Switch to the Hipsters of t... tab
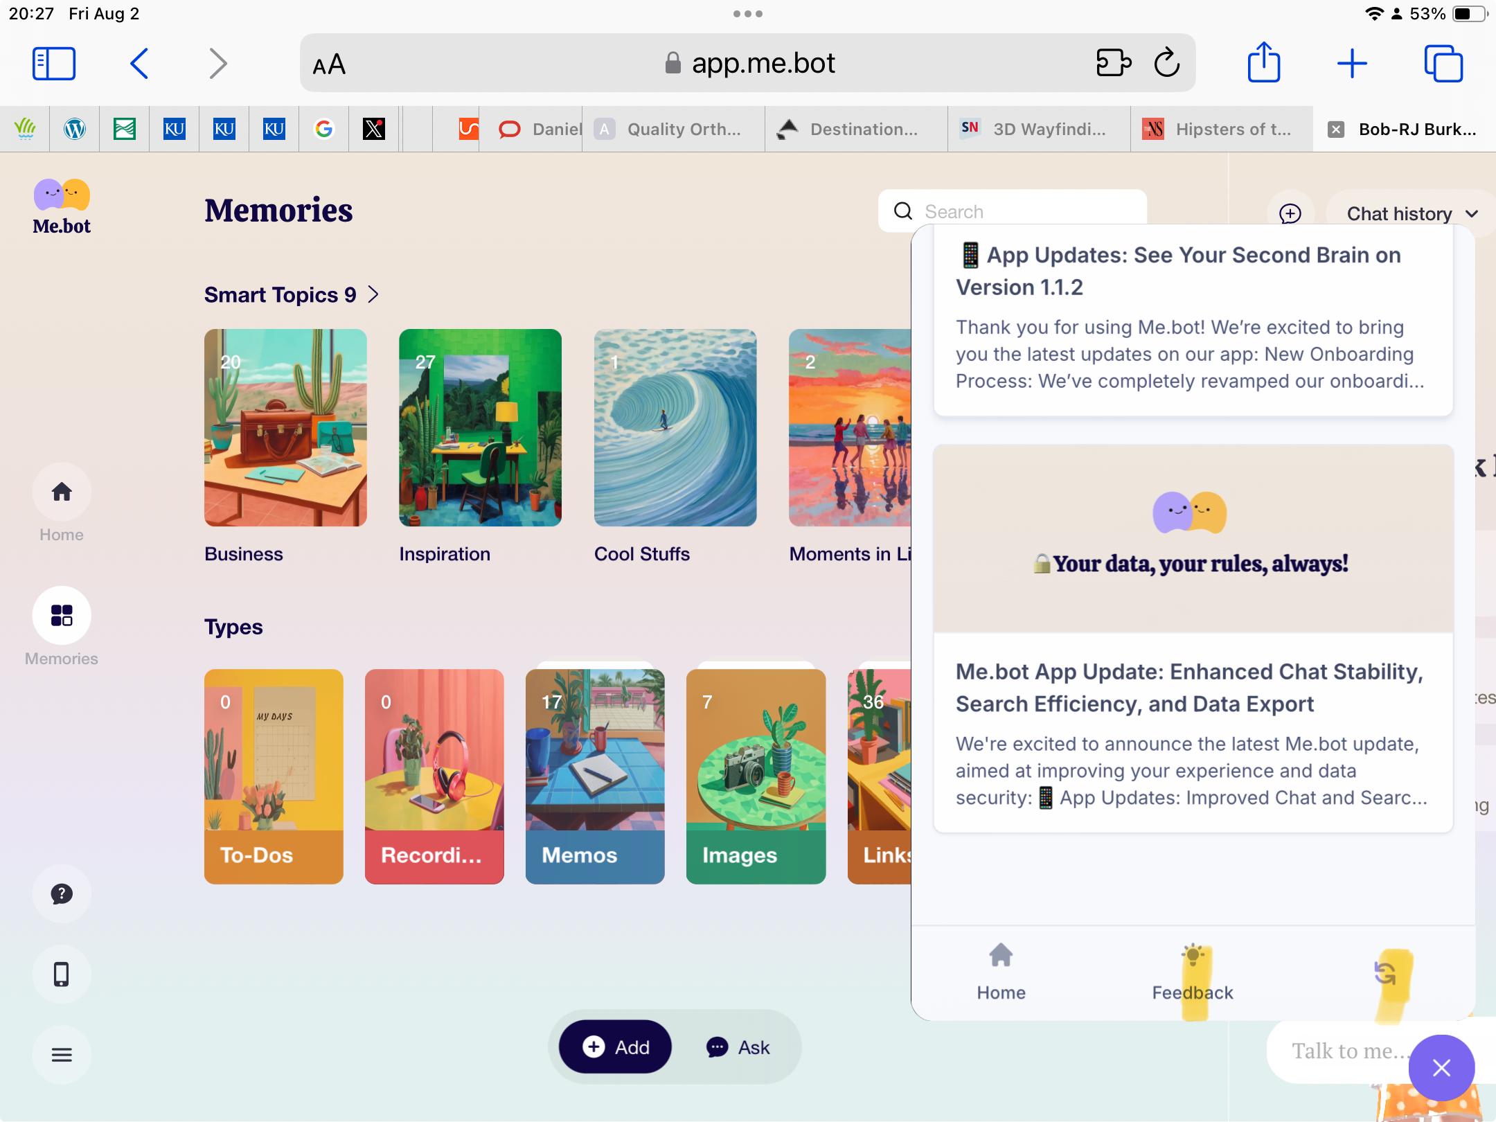 click(1220, 130)
